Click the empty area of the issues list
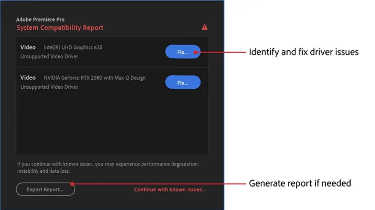The height and width of the screenshot is (210, 375). point(112,123)
